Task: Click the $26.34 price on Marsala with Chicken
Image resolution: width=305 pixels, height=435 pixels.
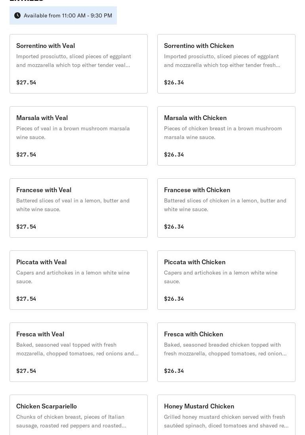Action: (174, 155)
